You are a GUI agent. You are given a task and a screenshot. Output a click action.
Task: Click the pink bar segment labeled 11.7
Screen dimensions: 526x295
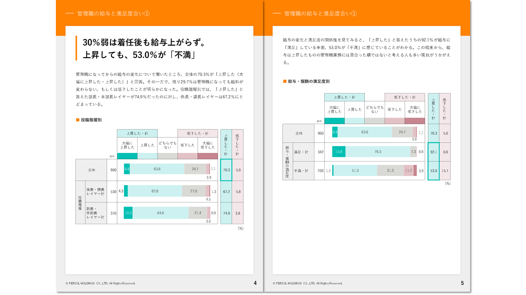[408, 171]
